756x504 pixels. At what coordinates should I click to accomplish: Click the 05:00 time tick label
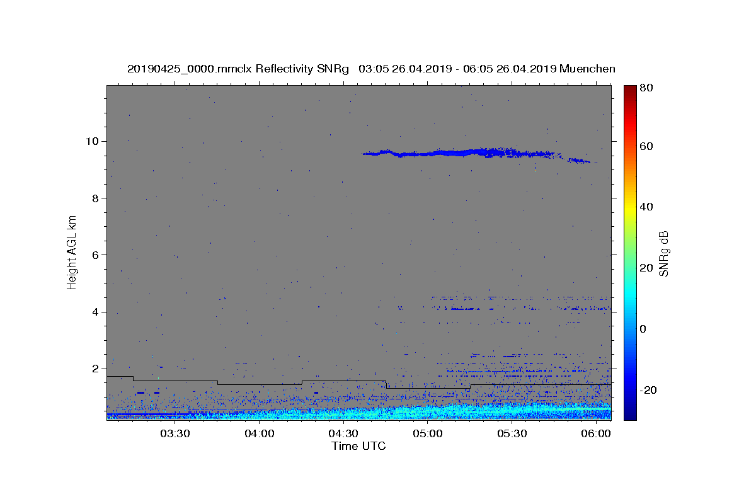pos(427,433)
